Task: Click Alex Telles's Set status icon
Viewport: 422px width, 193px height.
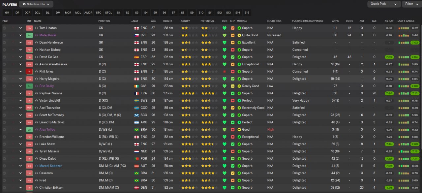Action: point(29,130)
